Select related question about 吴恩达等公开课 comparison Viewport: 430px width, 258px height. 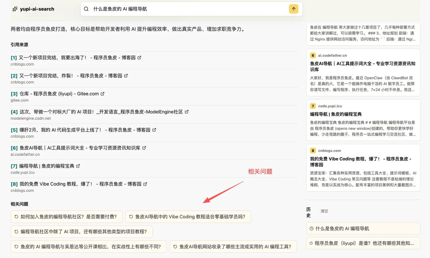click(88, 247)
